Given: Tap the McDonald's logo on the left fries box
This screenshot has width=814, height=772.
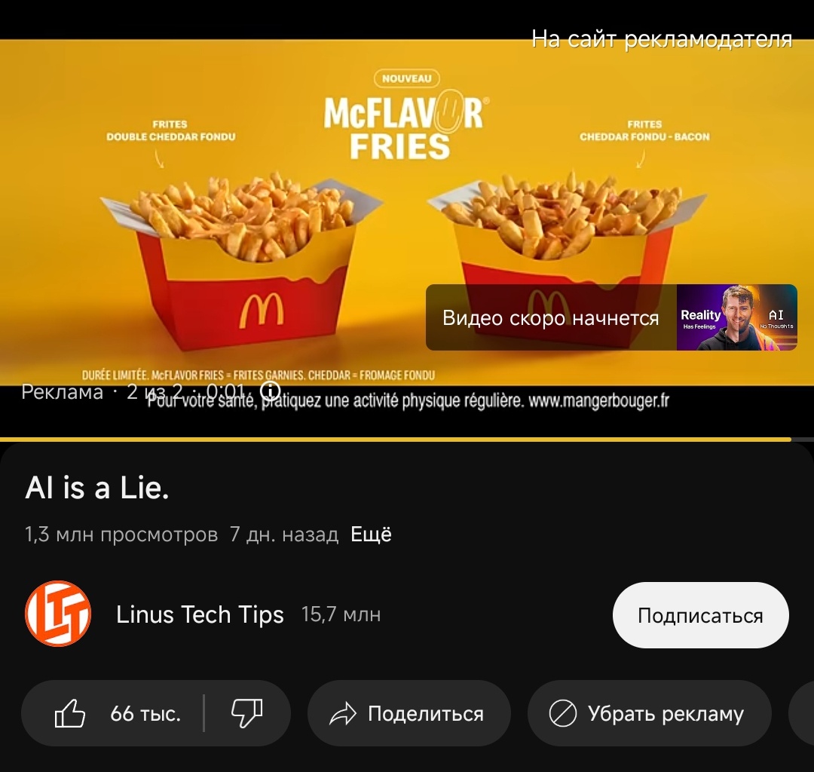Looking at the screenshot, I should click(x=262, y=310).
